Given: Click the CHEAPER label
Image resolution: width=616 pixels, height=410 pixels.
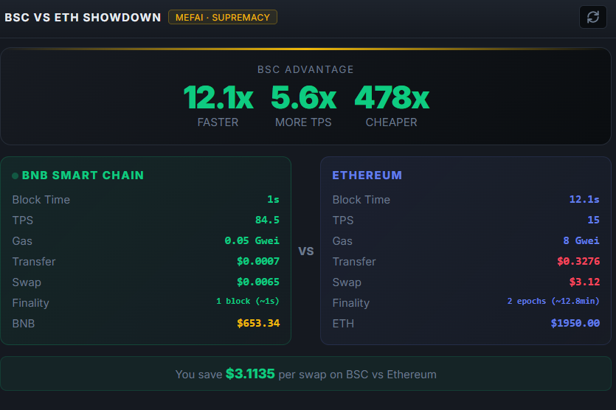Looking at the screenshot, I should point(391,122).
